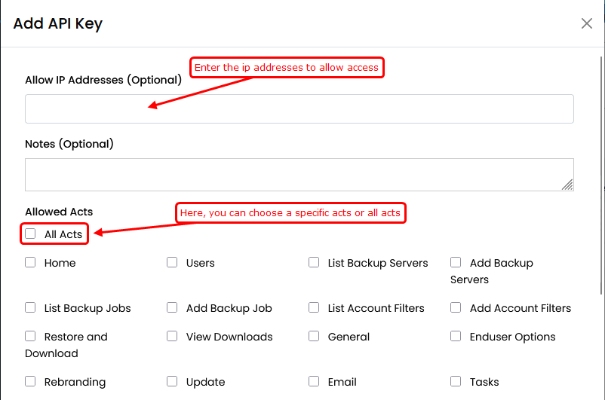Click the Allow IP Addresses input field
The width and height of the screenshot is (605, 400).
[x=299, y=108]
